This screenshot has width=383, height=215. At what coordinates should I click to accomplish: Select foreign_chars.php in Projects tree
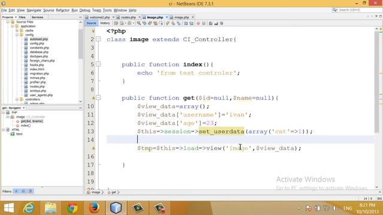tap(42, 61)
